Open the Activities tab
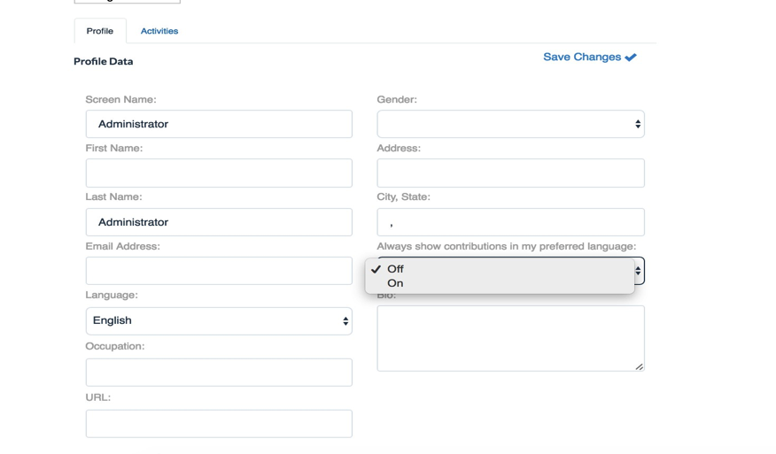The height and width of the screenshot is (454, 776). [x=159, y=31]
